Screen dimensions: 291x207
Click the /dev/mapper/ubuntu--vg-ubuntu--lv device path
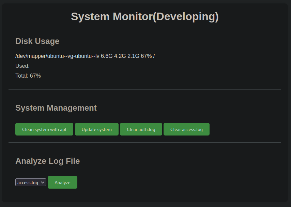click(x=57, y=56)
